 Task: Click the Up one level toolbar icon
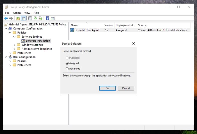click(x=18, y=18)
